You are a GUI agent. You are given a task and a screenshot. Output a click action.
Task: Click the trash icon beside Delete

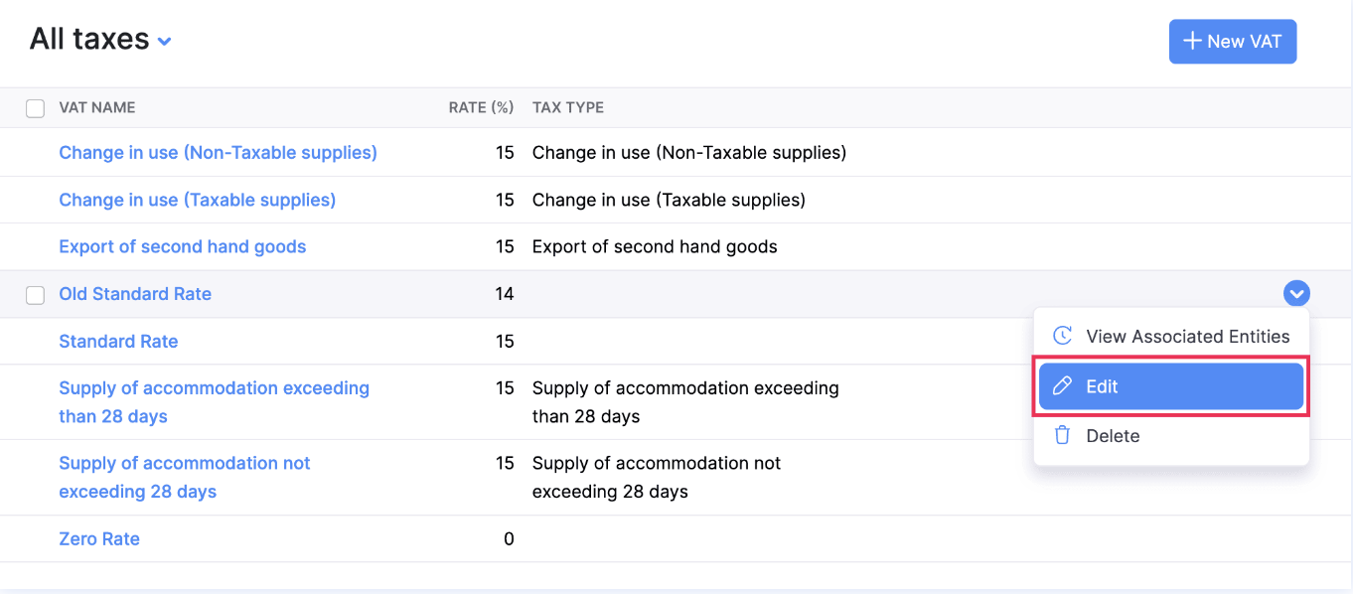[1062, 435]
